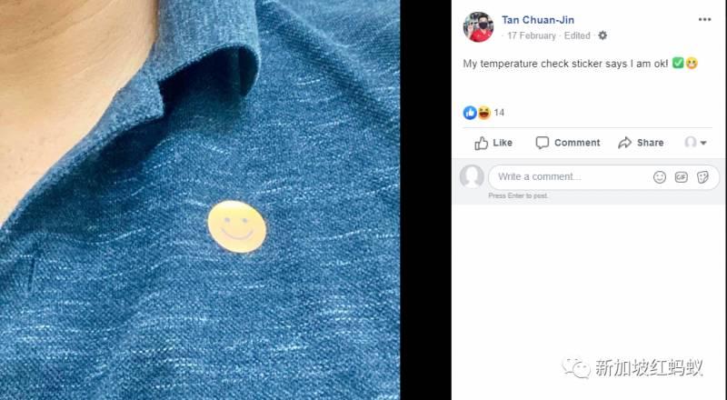Click the Comment button under the post
Viewport: 727px width, 400px height.
(x=567, y=143)
